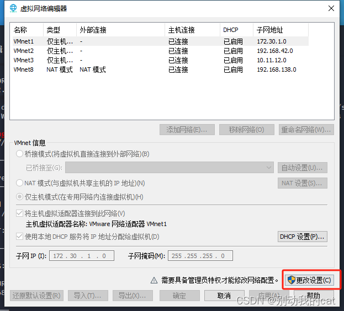Click the globe icon in the title bar
Screen dimensions: 344x311
click(x=13, y=8)
